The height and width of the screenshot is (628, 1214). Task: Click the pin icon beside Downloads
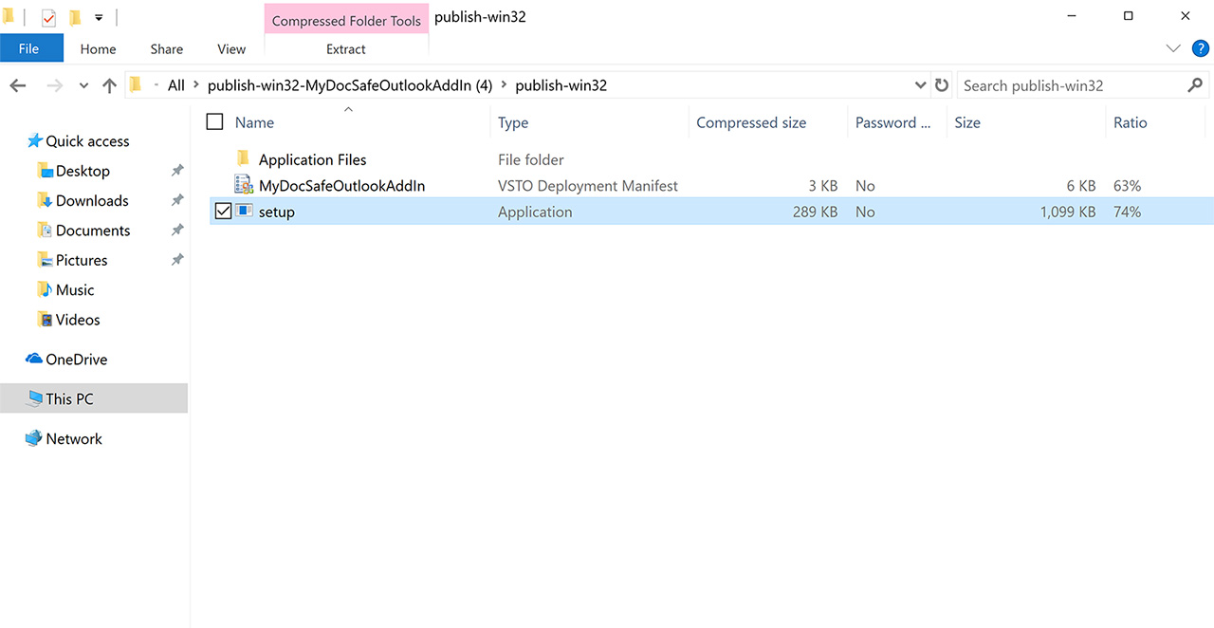(x=176, y=200)
